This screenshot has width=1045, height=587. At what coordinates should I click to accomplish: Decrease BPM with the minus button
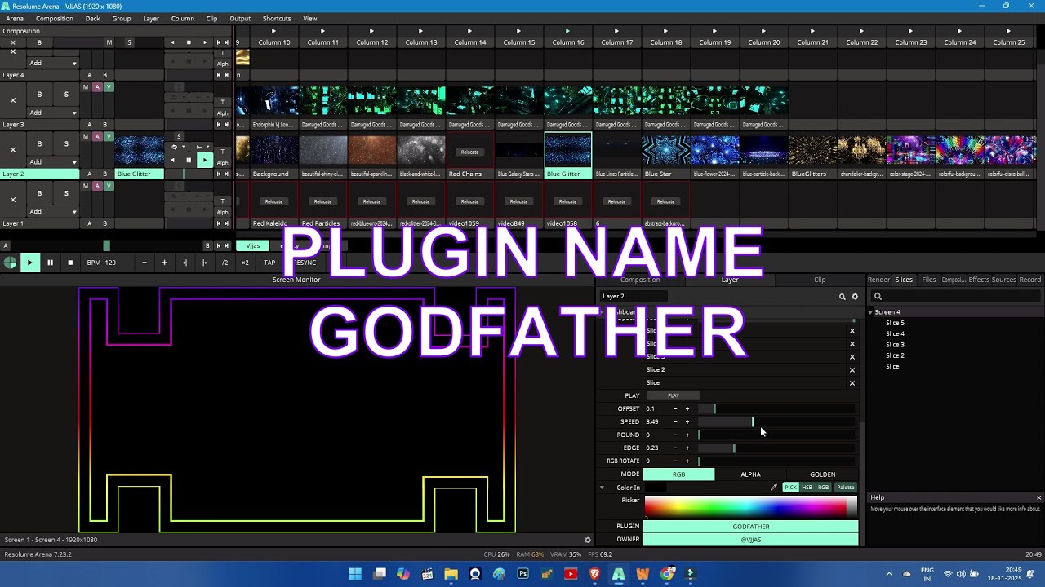point(145,263)
